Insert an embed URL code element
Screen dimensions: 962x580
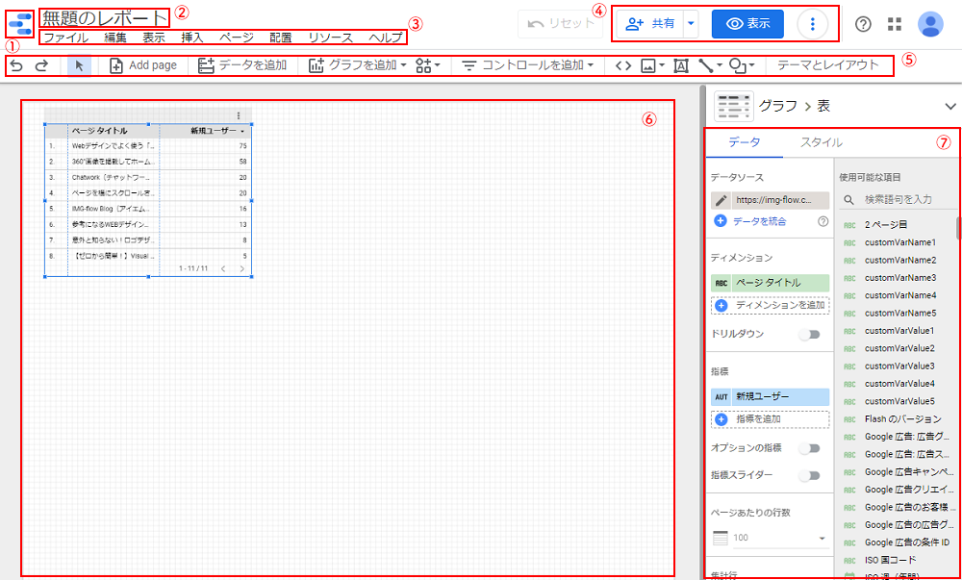[623, 65]
